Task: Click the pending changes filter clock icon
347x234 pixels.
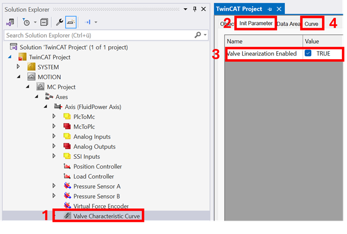Action: [x=26, y=22]
